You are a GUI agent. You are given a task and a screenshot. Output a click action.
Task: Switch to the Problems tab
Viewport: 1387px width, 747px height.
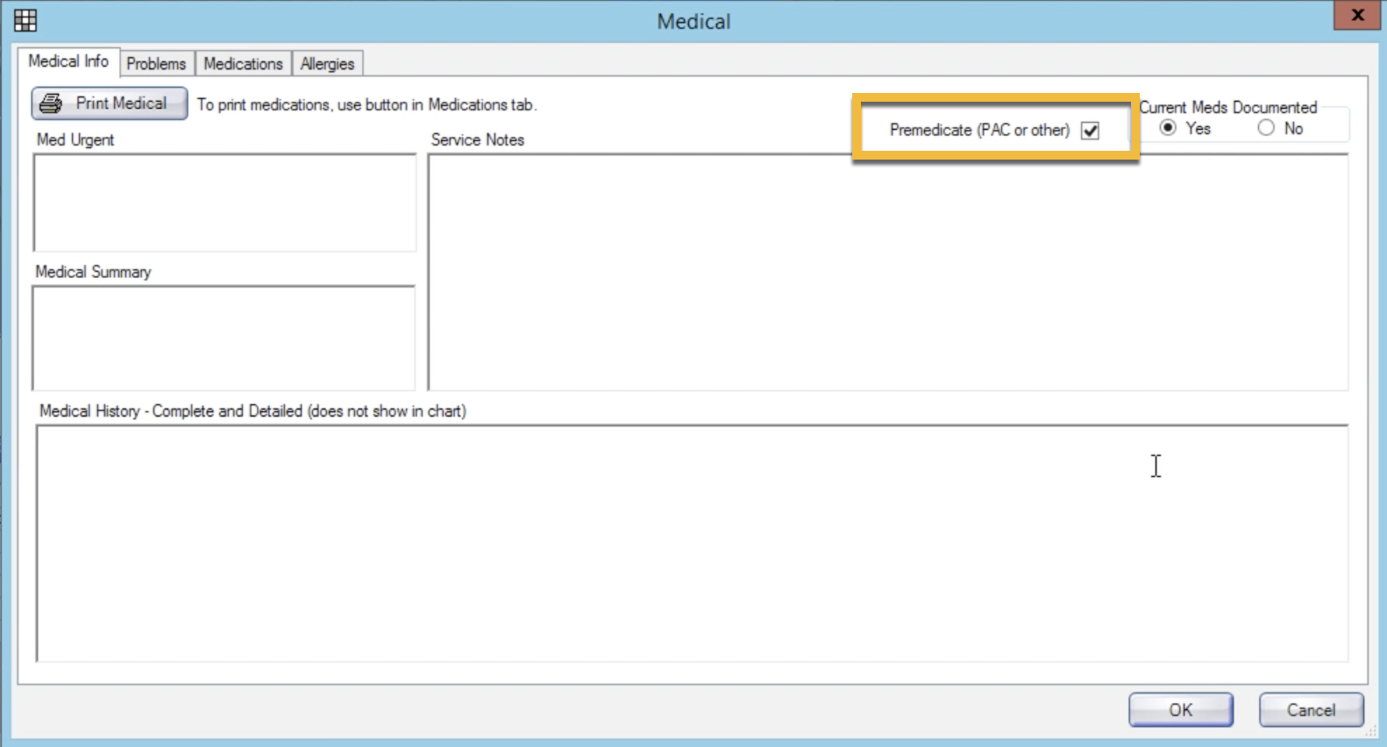click(156, 64)
